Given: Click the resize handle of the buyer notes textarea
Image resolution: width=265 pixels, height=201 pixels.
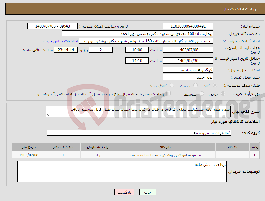Looking at the screenshot, I should tap(19, 180).
